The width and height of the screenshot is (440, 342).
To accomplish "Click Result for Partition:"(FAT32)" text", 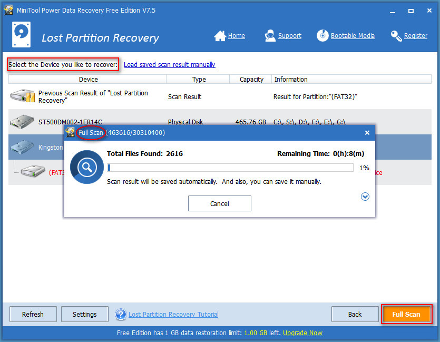I will pos(315,97).
